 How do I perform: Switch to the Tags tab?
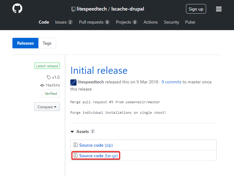point(47,43)
